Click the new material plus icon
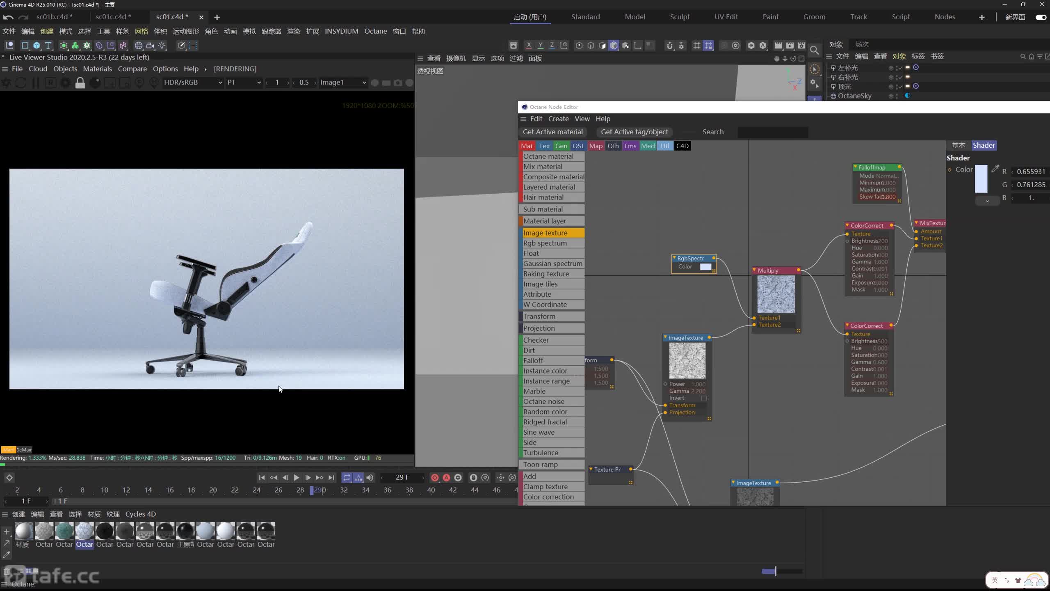1050x591 pixels. pyautogui.click(x=7, y=532)
